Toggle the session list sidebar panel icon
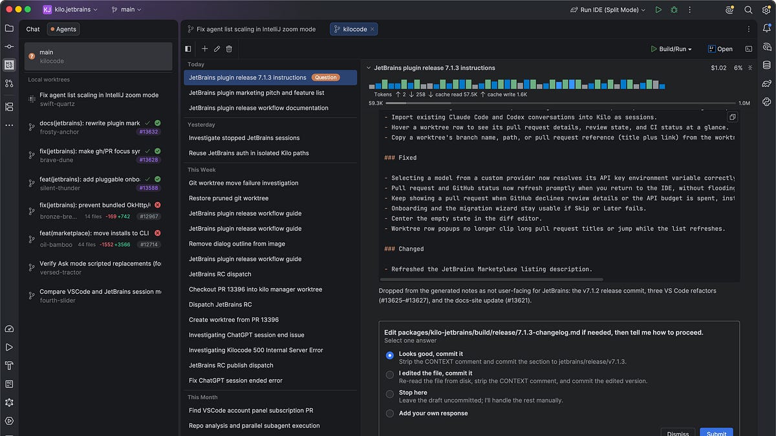The height and width of the screenshot is (436, 776). [188, 48]
